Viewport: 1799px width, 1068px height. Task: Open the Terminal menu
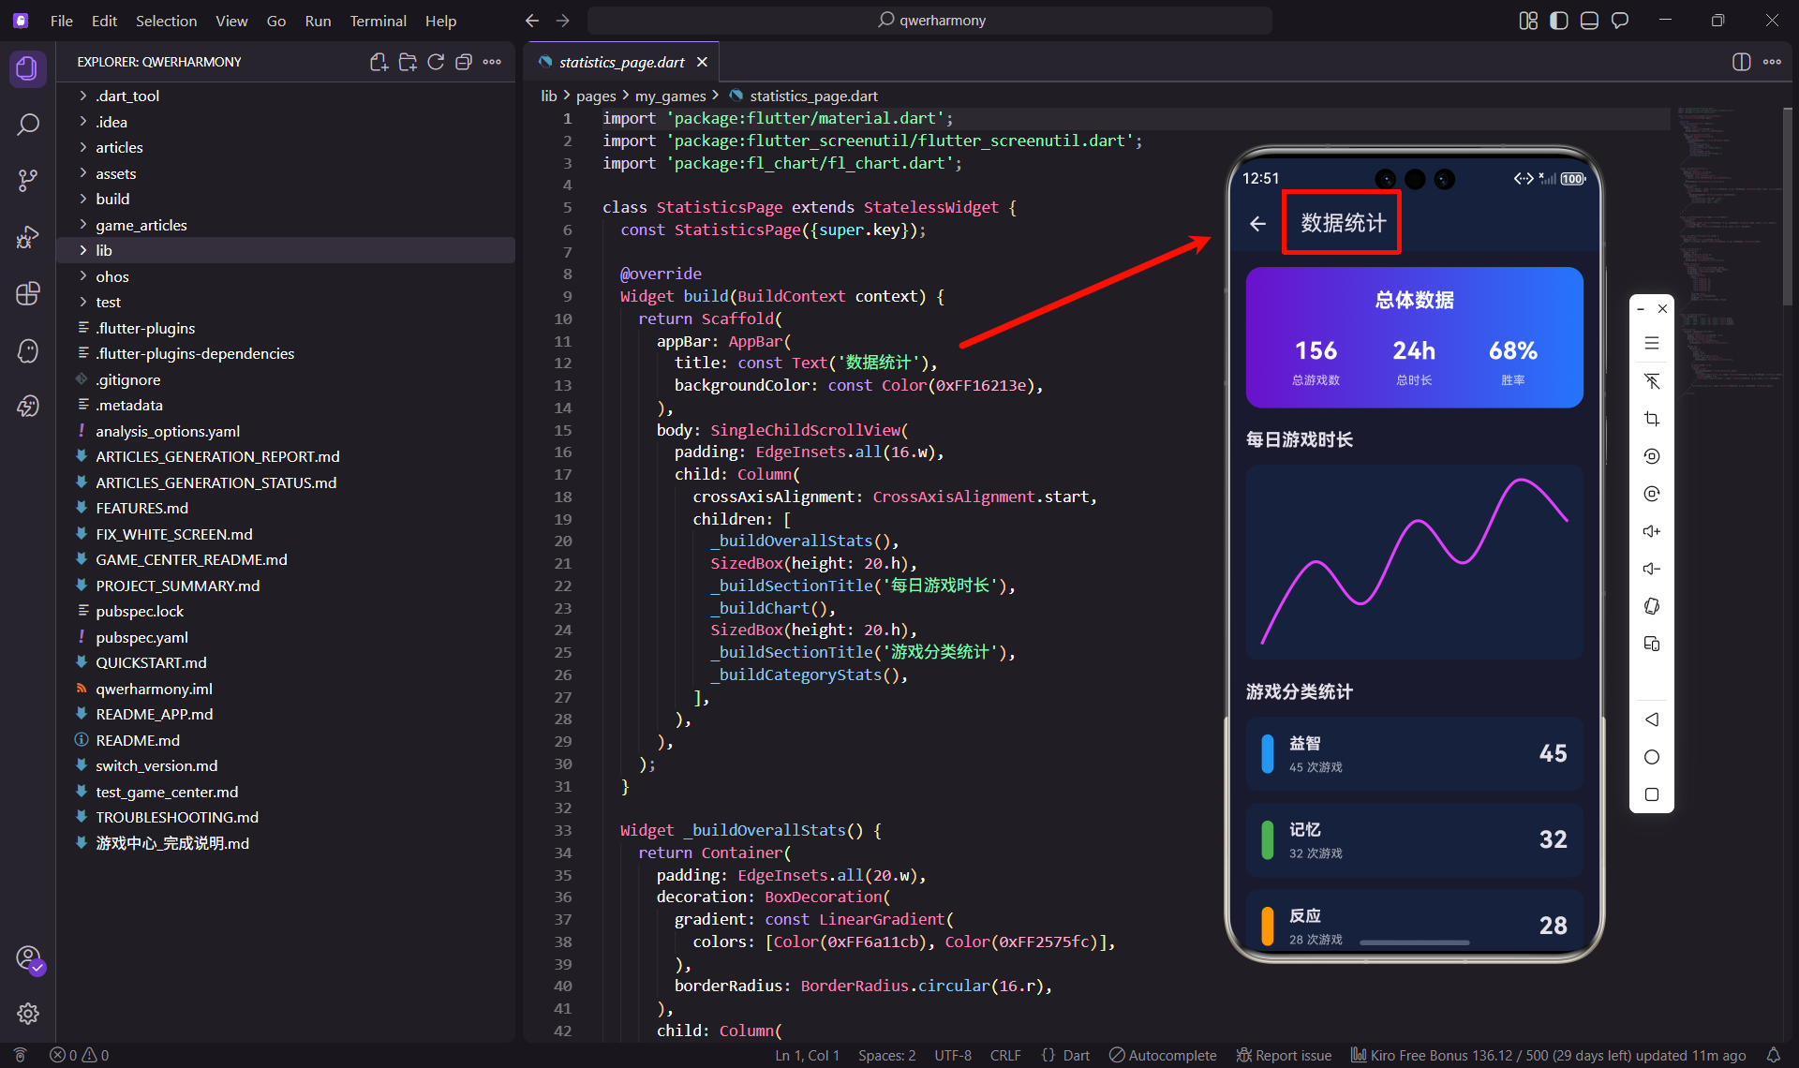pos(378,21)
